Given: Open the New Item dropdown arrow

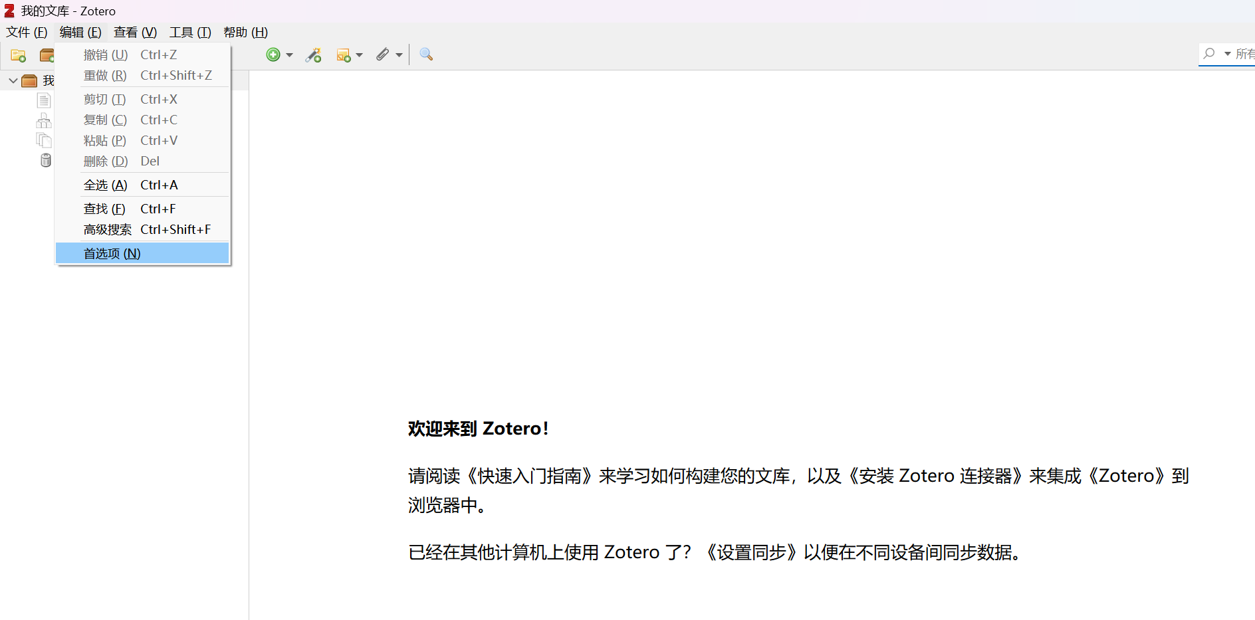Looking at the screenshot, I should [x=290, y=55].
